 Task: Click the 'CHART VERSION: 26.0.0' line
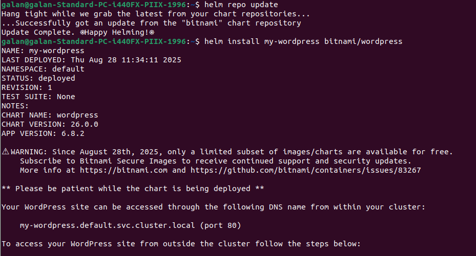coord(50,124)
